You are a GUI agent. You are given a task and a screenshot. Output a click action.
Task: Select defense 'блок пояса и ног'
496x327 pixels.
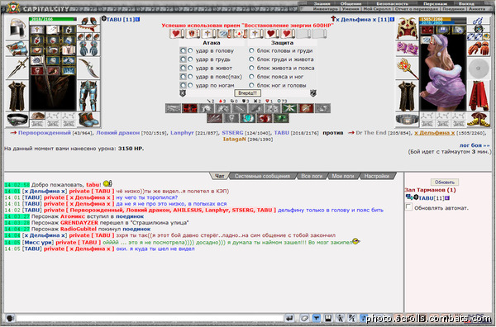tap(251, 77)
